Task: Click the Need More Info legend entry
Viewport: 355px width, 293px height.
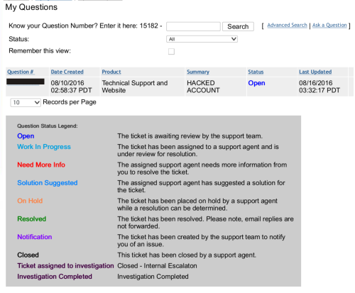Action: click(41, 165)
